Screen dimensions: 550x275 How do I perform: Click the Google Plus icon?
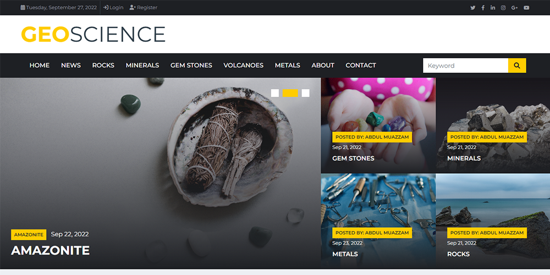coord(515,8)
